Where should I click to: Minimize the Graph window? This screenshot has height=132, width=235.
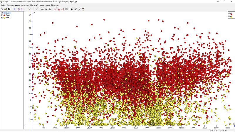point(218,2)
